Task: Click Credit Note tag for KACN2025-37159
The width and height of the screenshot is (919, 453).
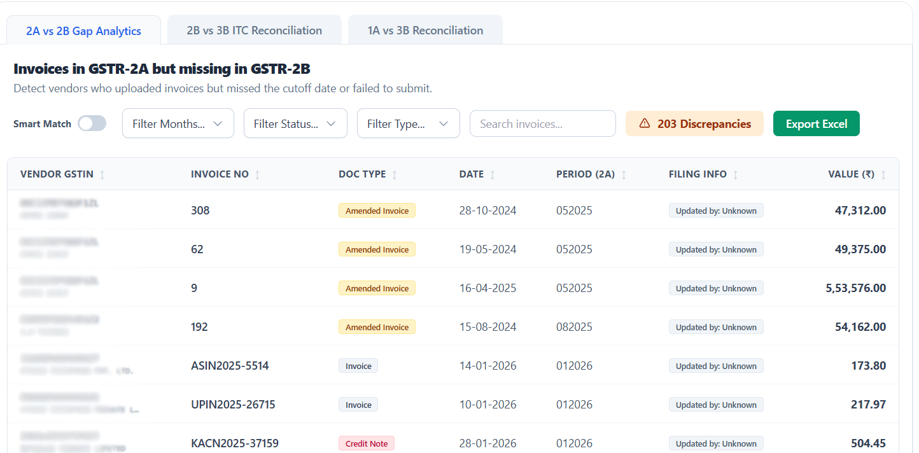Action: pyautogui.click(x=366, y=443)
